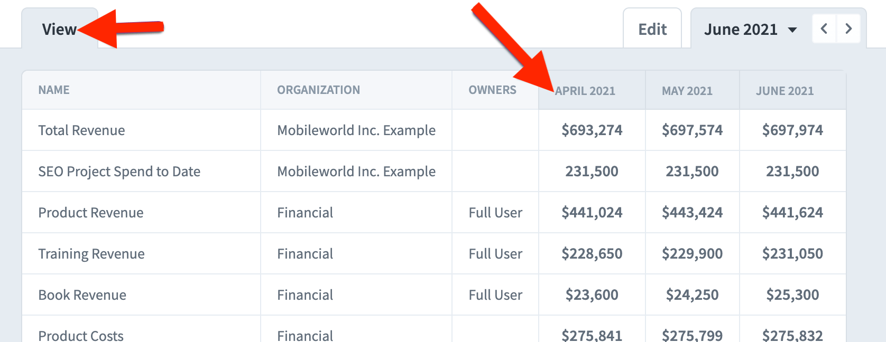The image size is (886, 342).
Task: Switch to the View tab
Action: [x=60, y=30]
